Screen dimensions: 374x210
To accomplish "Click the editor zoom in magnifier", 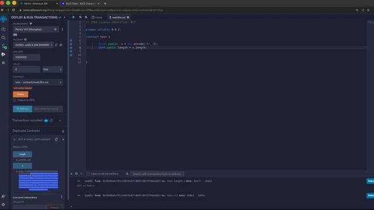I will pyautogui.click(x=86, y=17).
